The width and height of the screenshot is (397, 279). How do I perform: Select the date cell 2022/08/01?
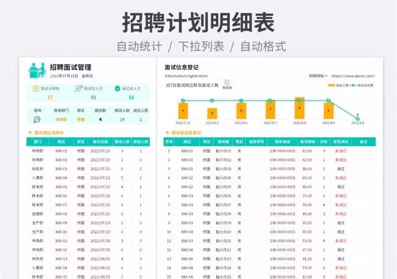100,259
